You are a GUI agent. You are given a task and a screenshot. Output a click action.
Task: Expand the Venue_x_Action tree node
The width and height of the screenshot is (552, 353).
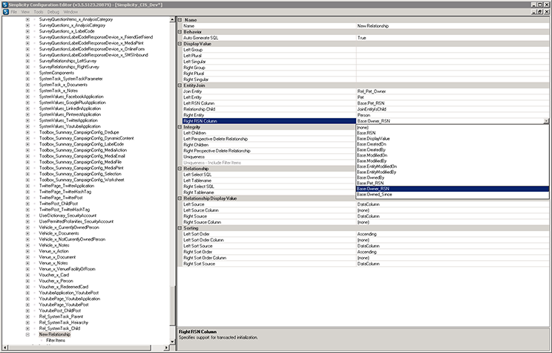[x=27, y=251]
